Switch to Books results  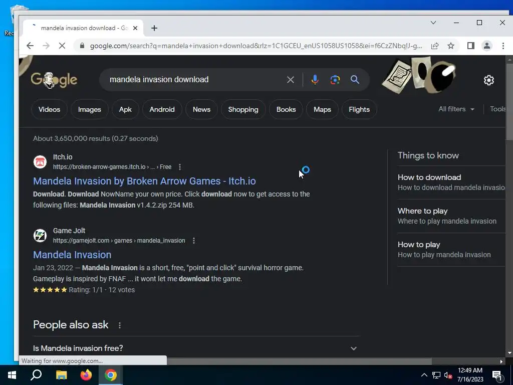(286, 109)
